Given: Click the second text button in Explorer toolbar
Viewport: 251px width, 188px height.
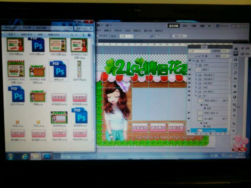Looking at the screenshot, I should click(27, 35).
